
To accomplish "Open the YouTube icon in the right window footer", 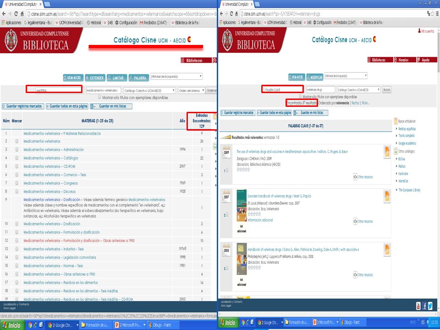I will (418, 306).
